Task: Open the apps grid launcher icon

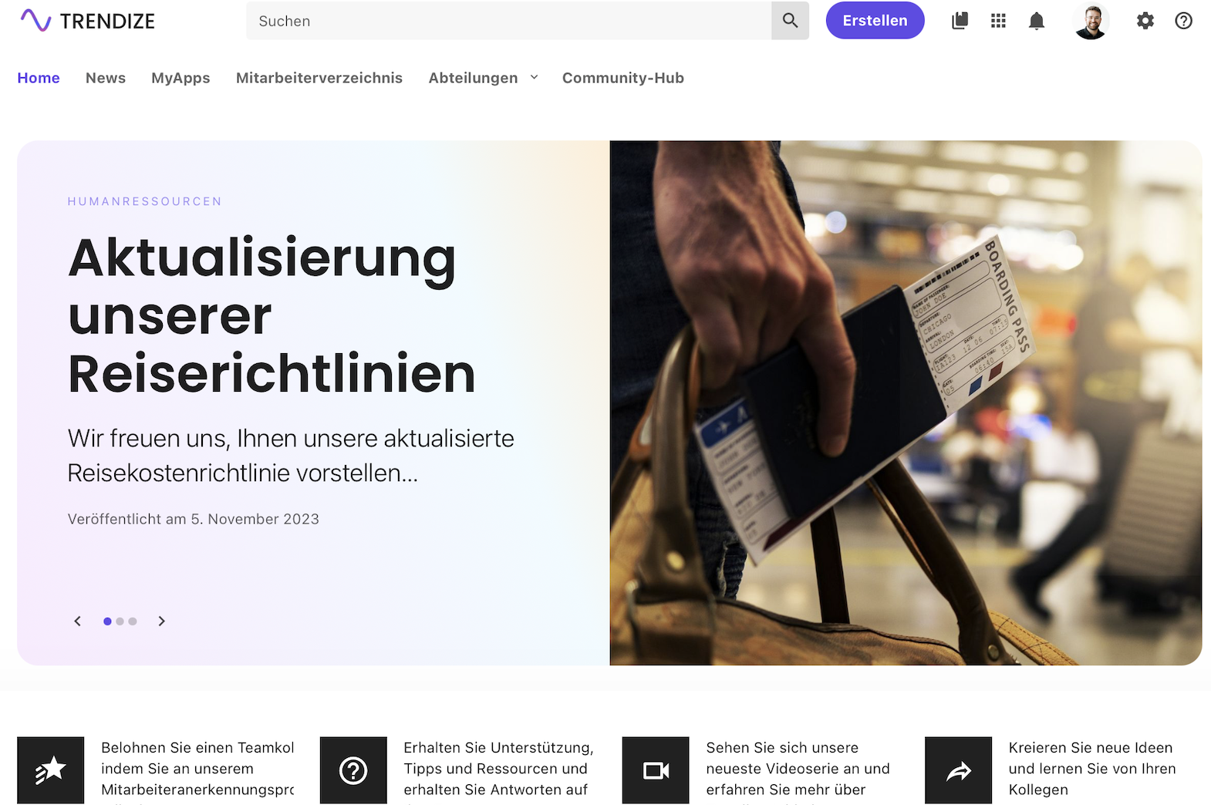Action: pos(998,21)
